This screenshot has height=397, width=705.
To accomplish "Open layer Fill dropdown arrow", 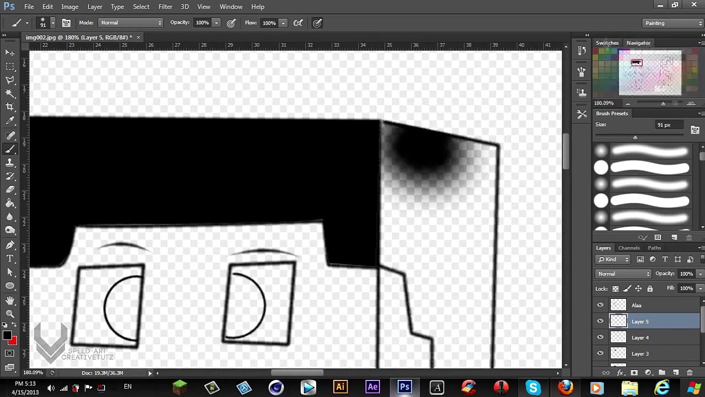I will tap(700, 288).
